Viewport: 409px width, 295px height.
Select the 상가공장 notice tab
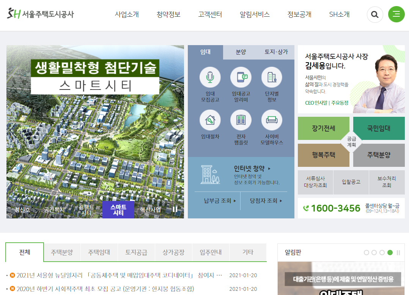(x=173, y=252)
